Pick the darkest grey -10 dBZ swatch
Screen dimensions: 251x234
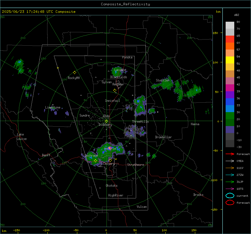tap(230, 143)
